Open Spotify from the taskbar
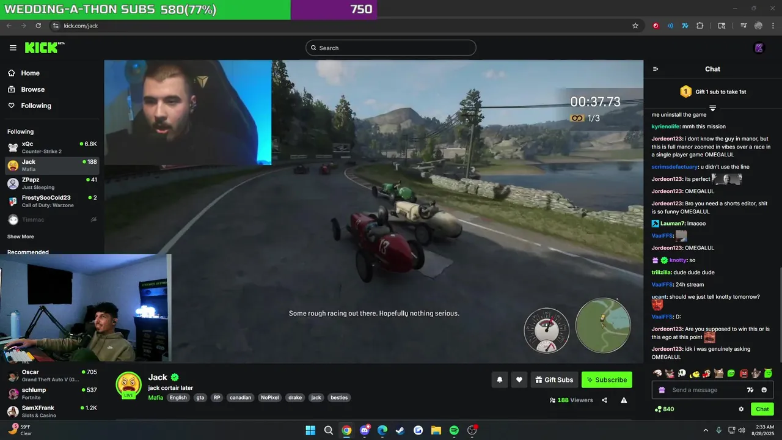 coord(454,430)
